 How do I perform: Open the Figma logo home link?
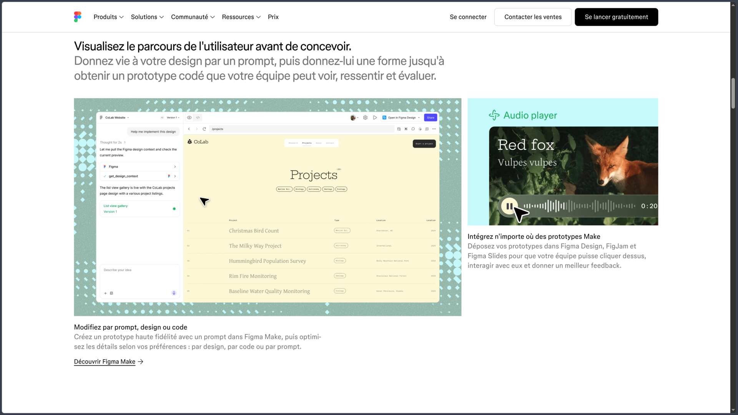tap(78, 17)
